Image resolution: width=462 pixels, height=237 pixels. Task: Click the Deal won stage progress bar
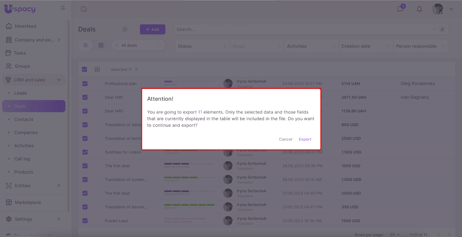(189, 205)
